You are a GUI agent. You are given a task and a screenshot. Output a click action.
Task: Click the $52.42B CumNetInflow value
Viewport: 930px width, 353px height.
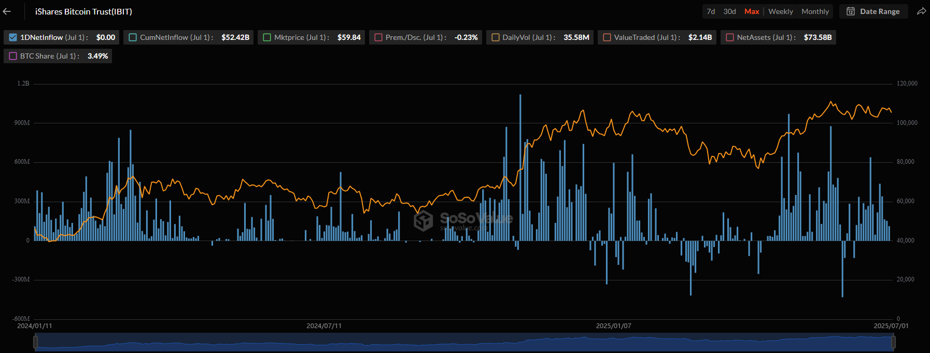tap(235, 37)
